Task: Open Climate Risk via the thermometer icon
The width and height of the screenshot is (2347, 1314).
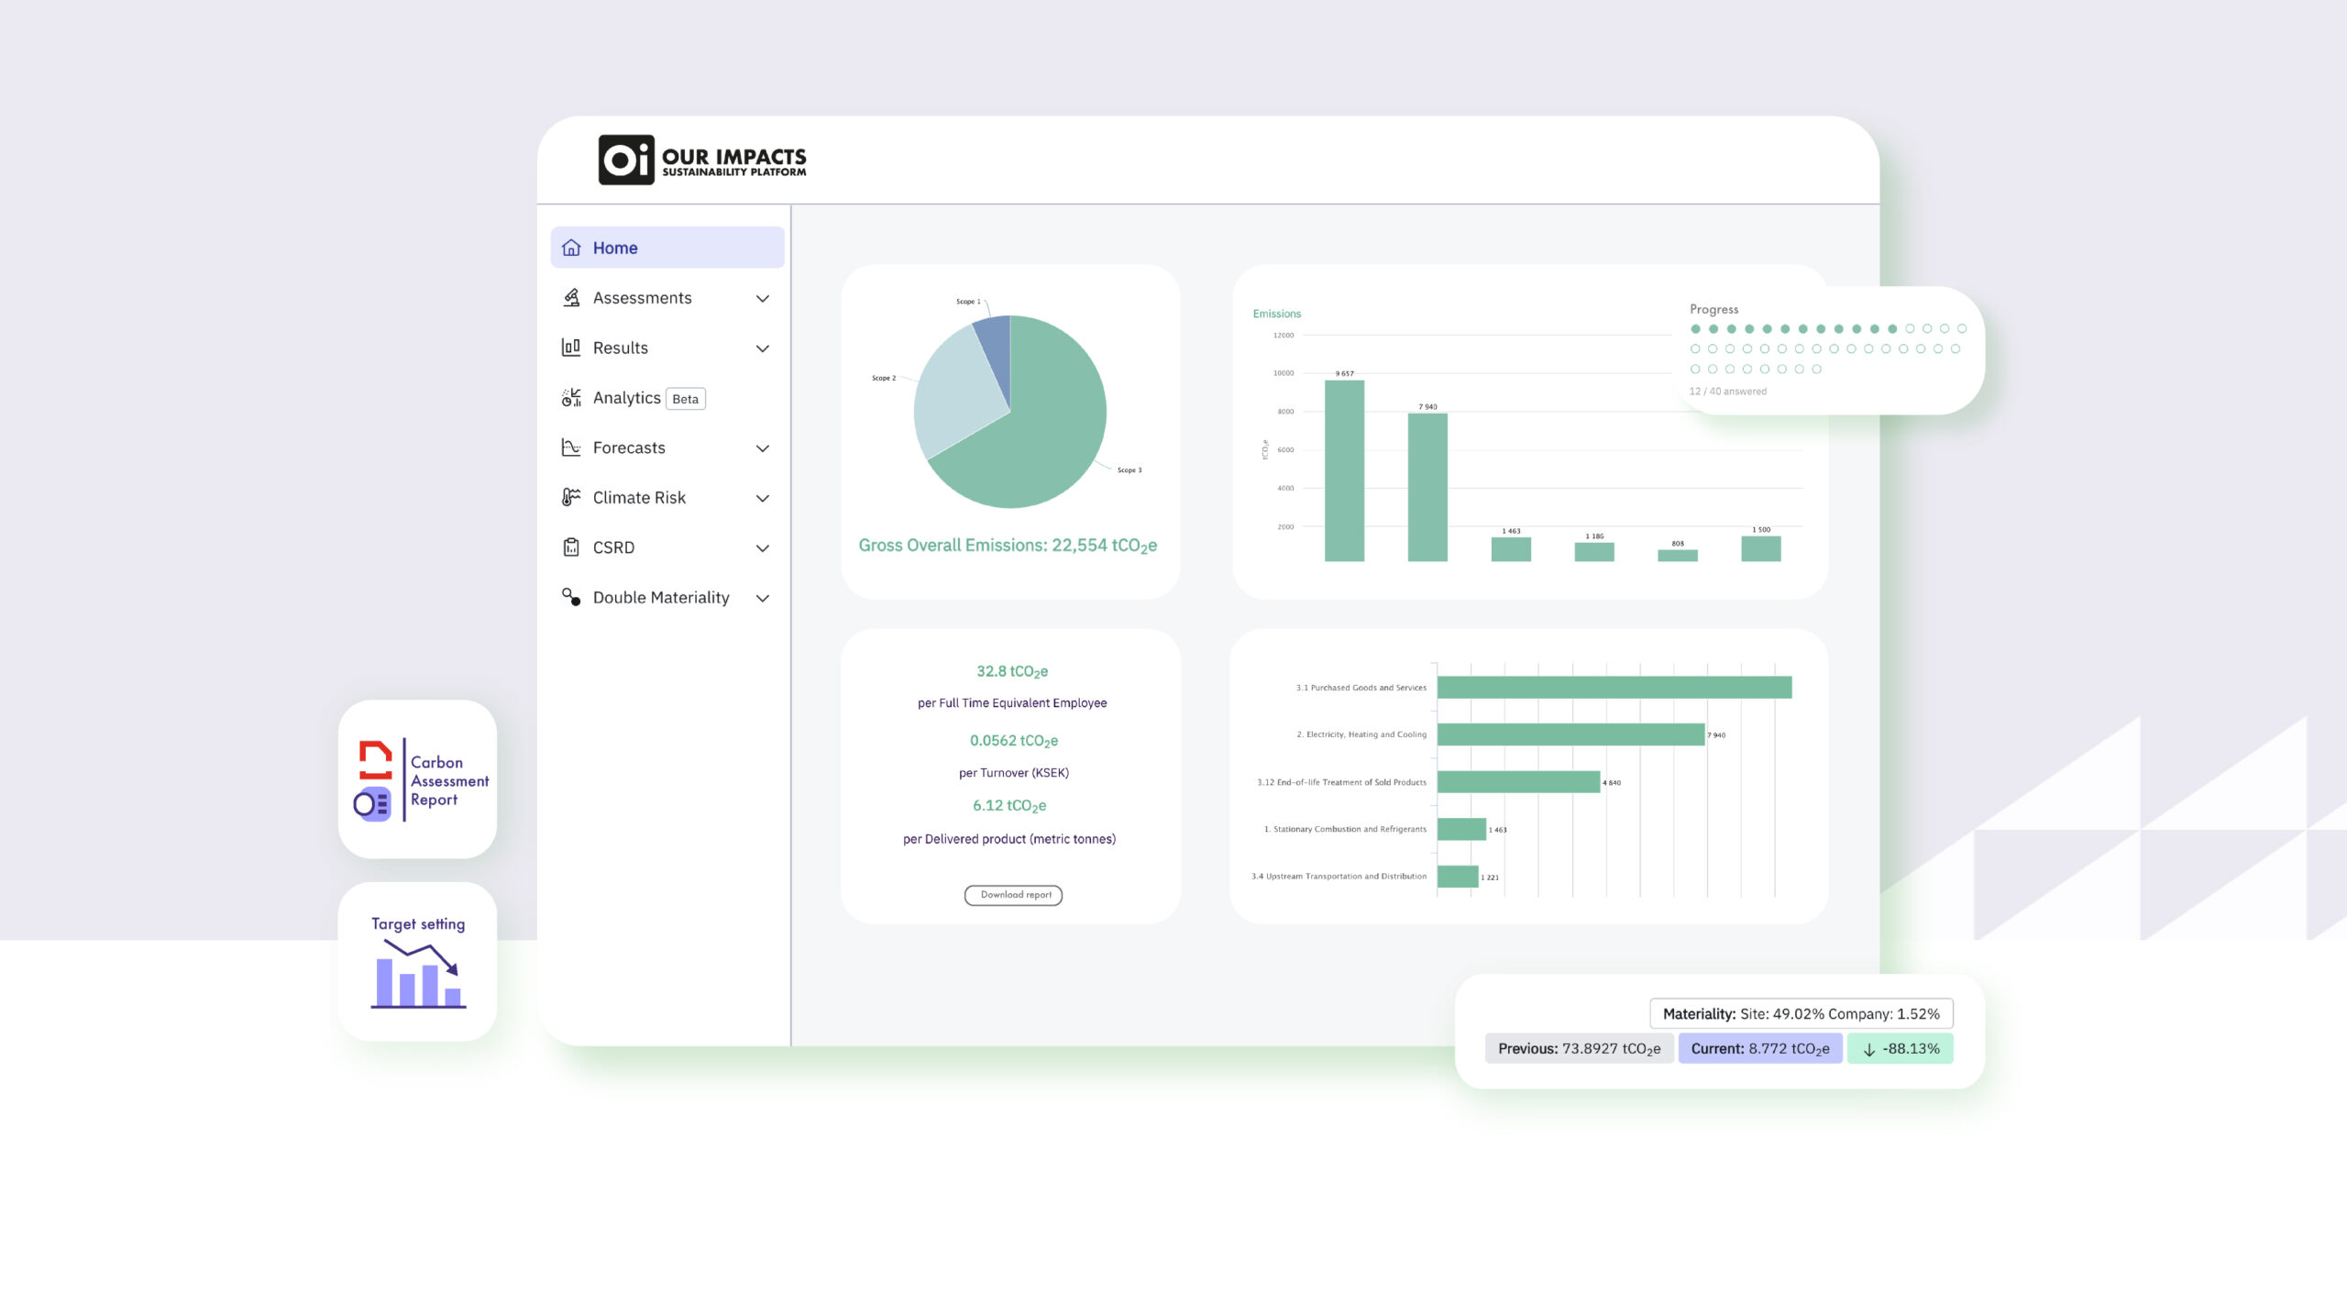Action: (570, 497)
